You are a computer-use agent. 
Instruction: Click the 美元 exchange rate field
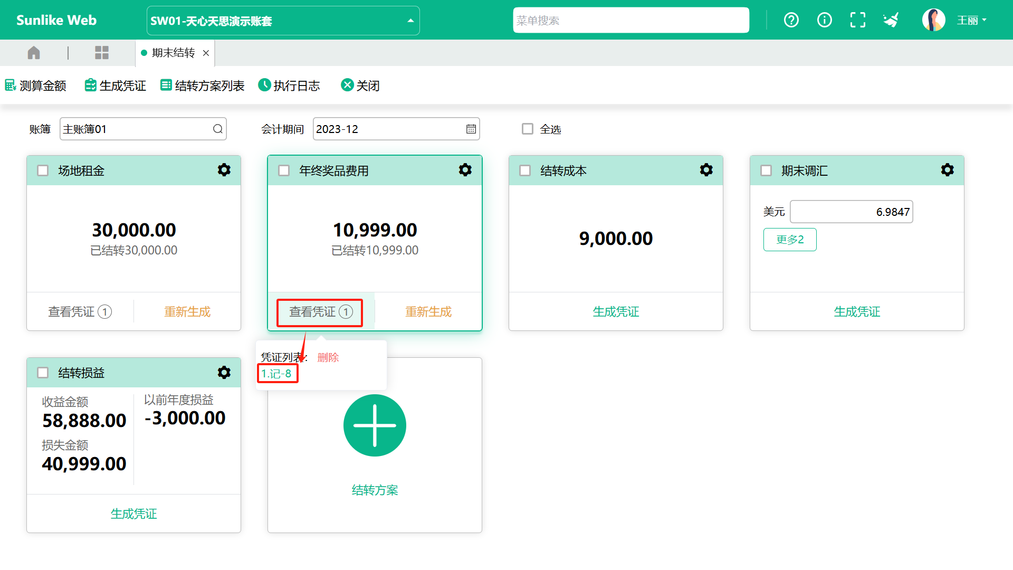pos(851,212)
